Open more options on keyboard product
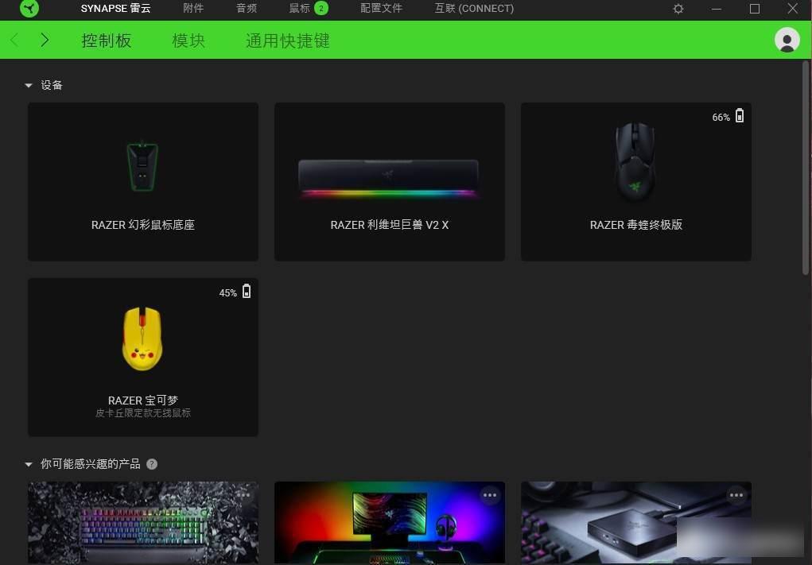The height and width of the screenshot is (565, 812). coord(243,495)
